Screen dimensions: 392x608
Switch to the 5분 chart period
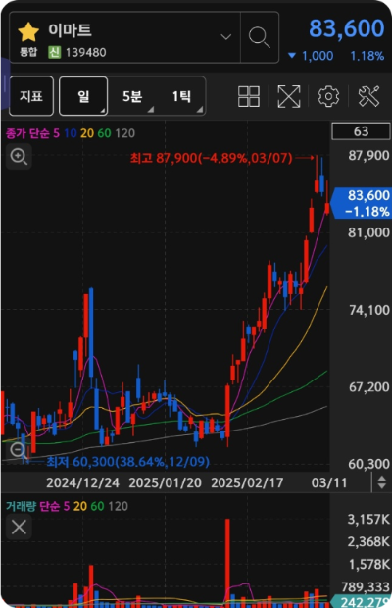click(x=132, y=96)
